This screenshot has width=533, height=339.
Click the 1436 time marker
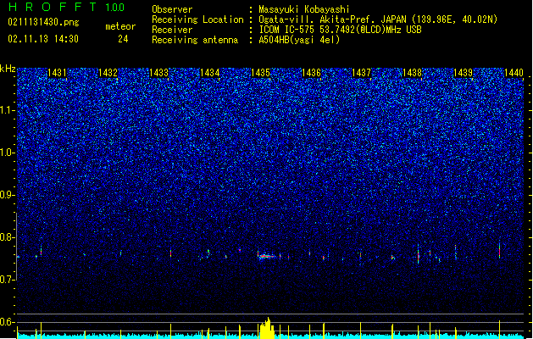click(x=311, y=73)
